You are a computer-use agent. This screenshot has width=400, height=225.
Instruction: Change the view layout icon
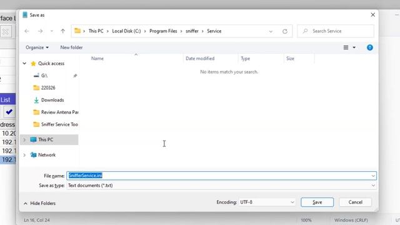point(346,47)
